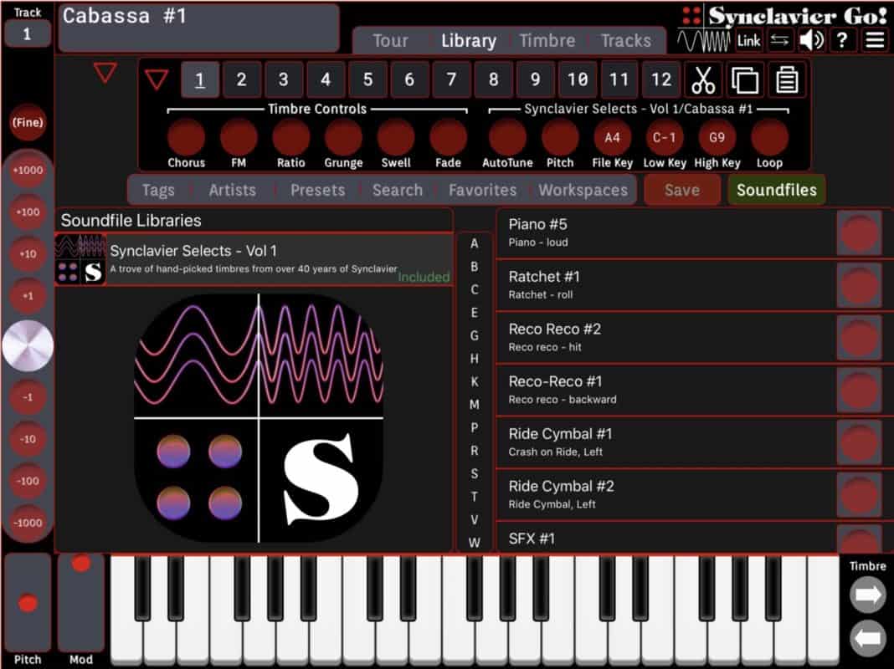Open help with the question mark icon
Viewport: 894px width, 669px height.
coord(842,38)
